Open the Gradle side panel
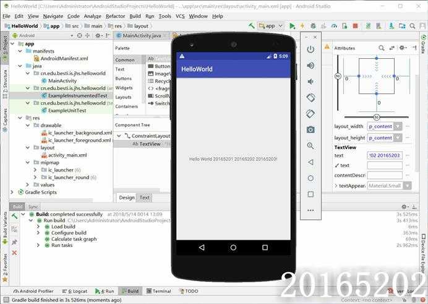The image size is (428, 304). [423, 44]
